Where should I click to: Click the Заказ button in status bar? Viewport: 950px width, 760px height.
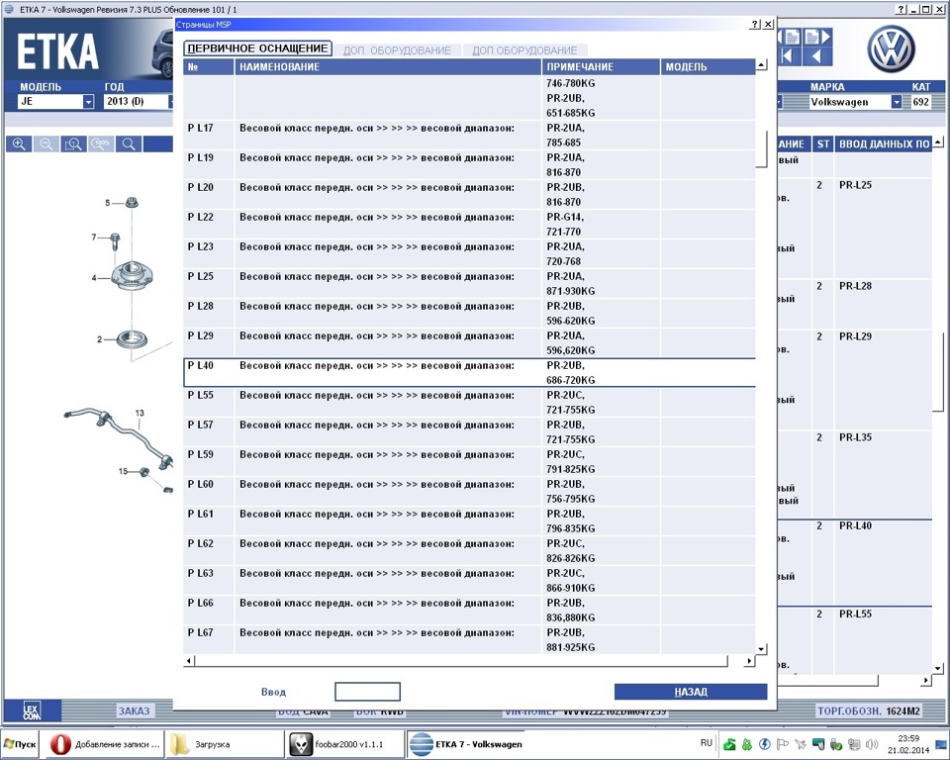(x=134, y=711)
